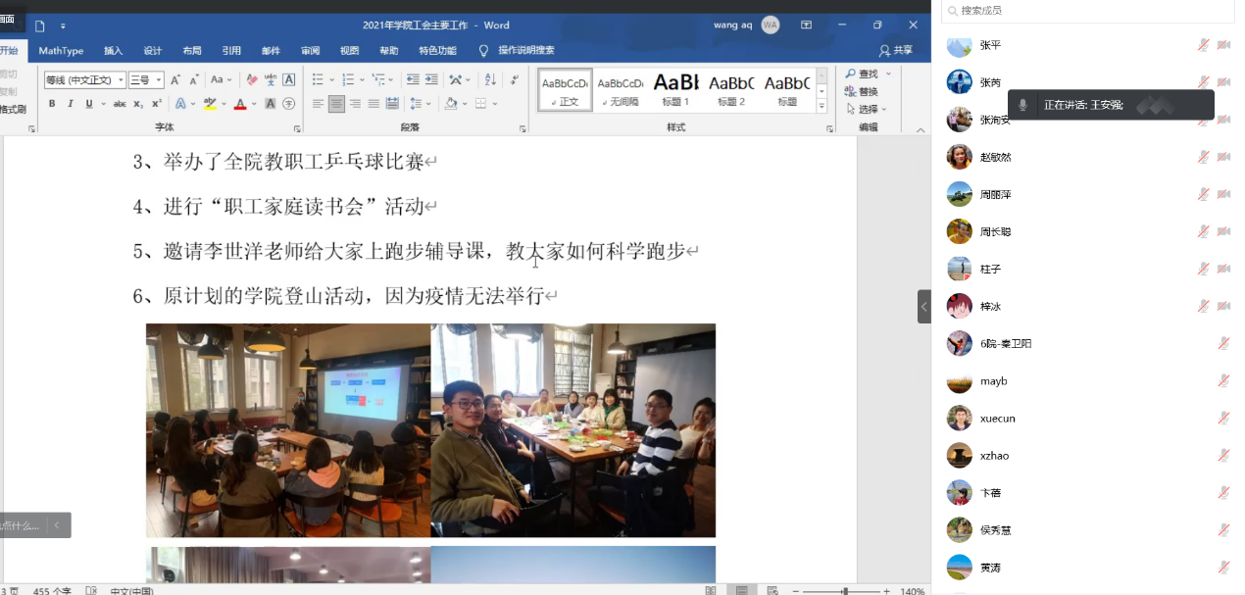
Task: Click the strikethrough abc icon
Action: point(120,104)
